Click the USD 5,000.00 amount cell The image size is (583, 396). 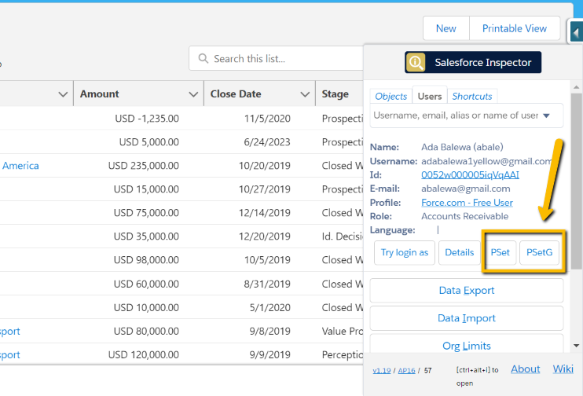pyautogui.click(x=149, y=142)
